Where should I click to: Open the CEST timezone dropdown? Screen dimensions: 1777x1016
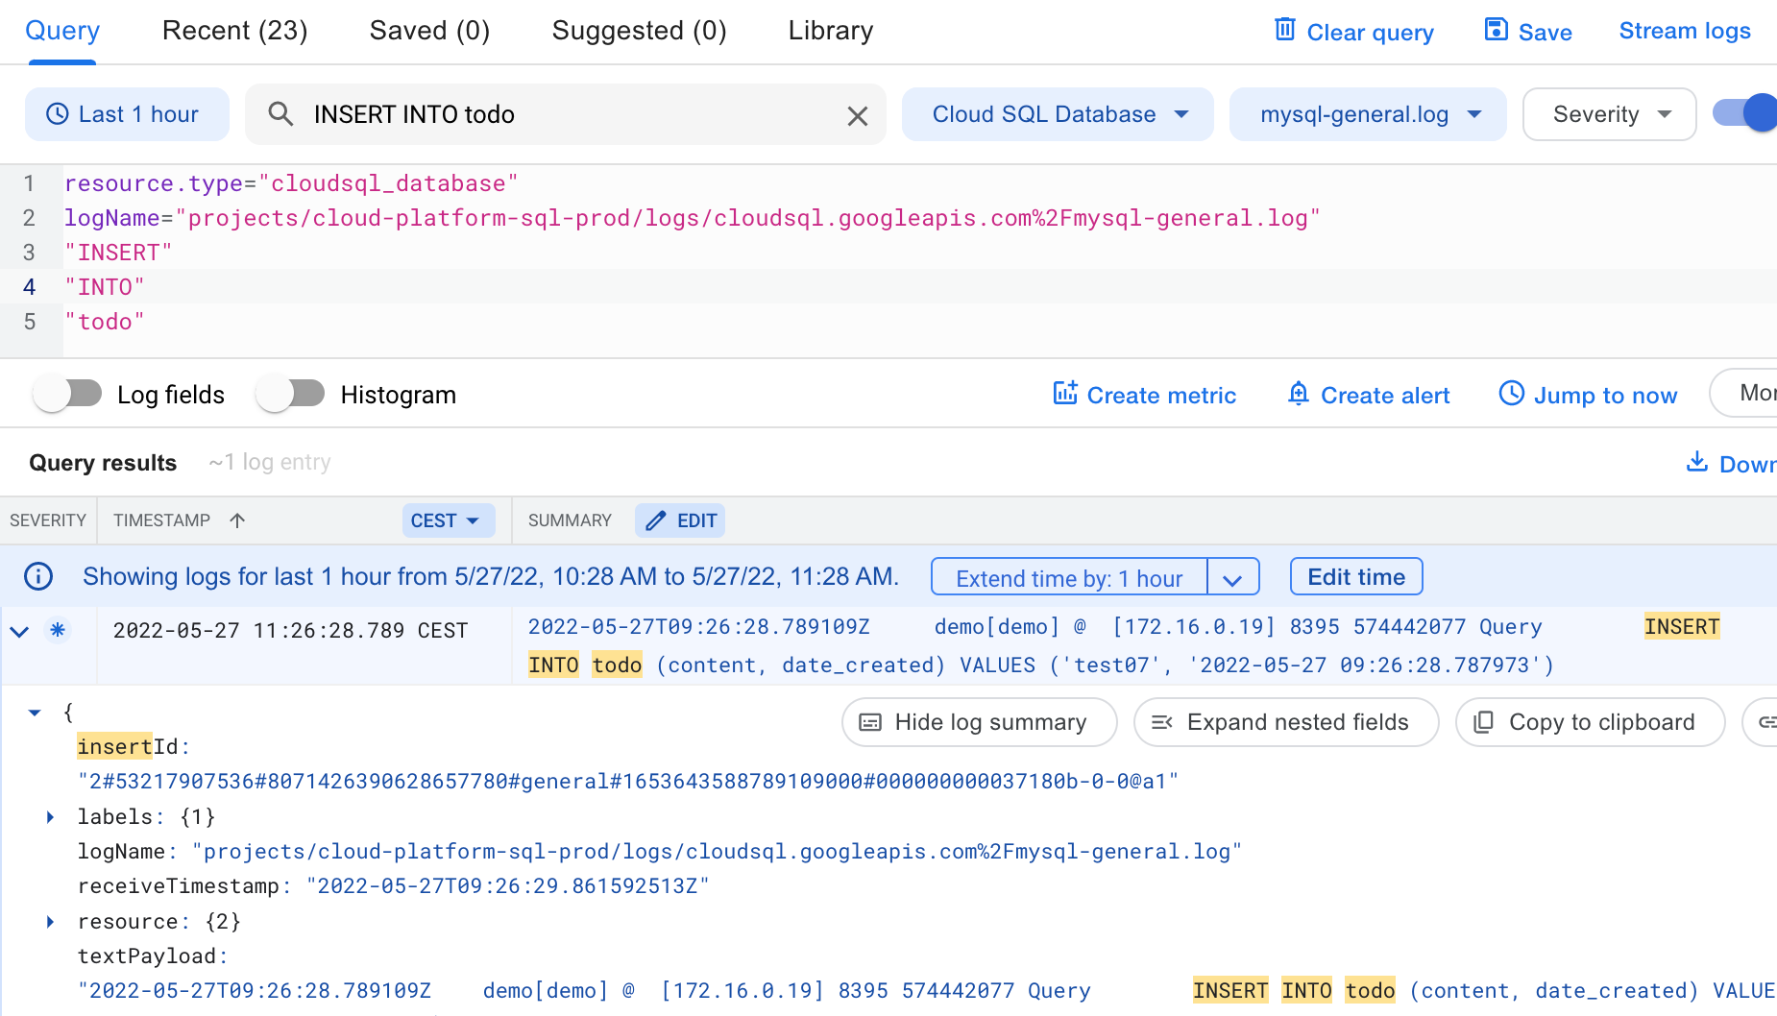[449, 520]
